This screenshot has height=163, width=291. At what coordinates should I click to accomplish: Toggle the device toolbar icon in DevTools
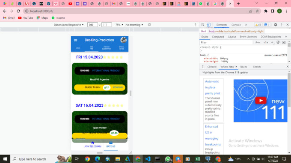[x=209, y=25]
